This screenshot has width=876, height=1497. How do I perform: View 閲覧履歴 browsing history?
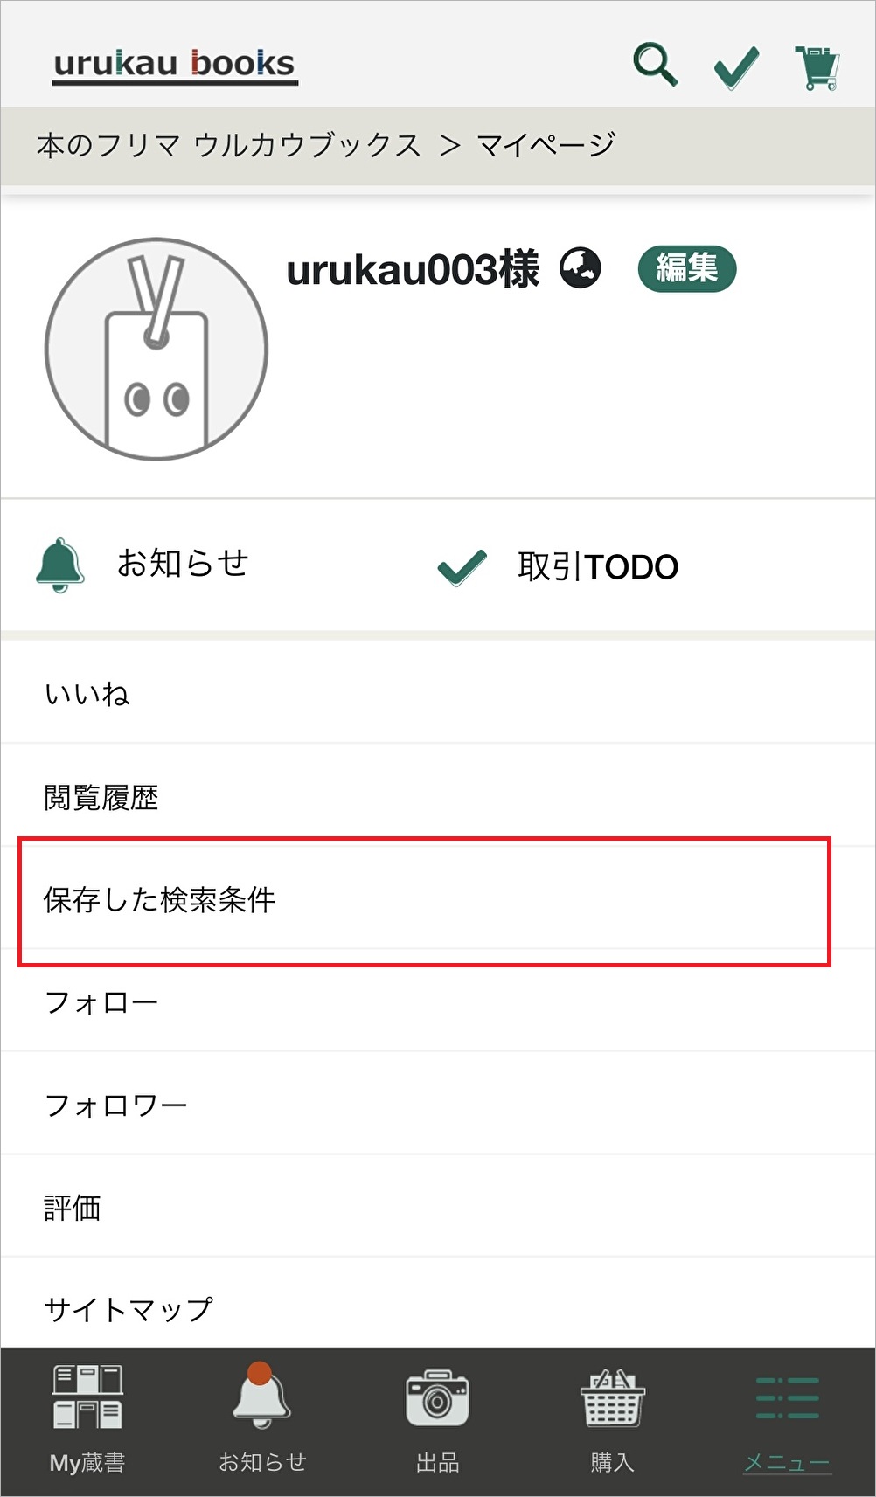pos(101,798)
